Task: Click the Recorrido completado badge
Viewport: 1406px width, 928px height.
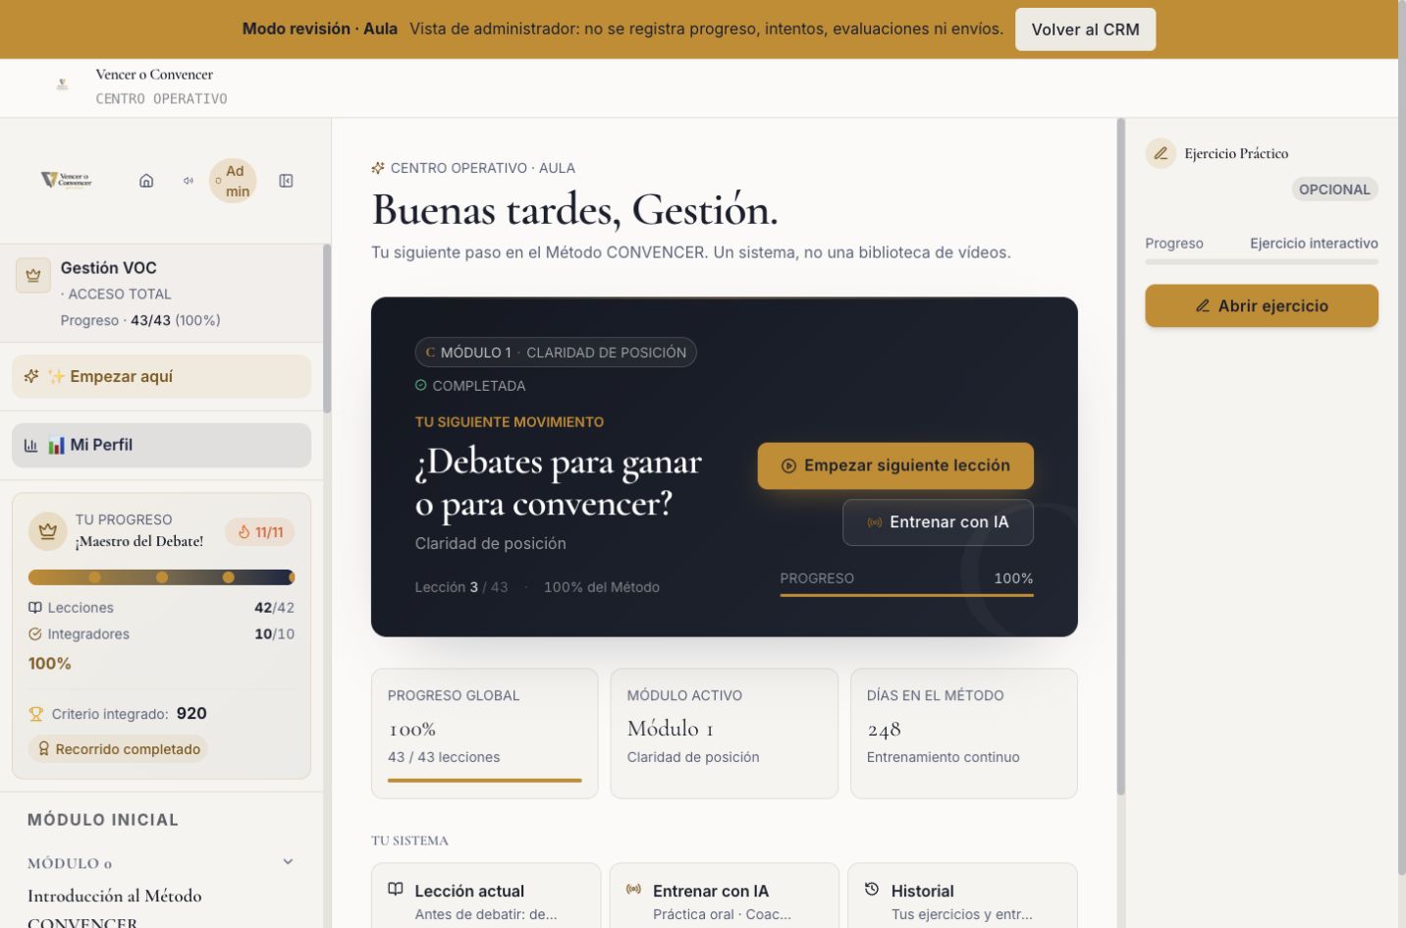Action: [x=118, y=749]
